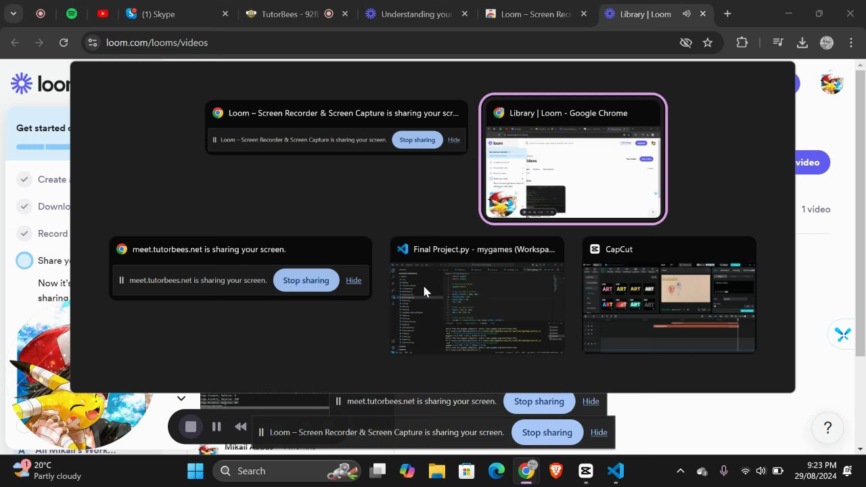Click the rewind icon in Loom recorder controls
This screenshot has height=487, width=866.
pyautogui.click(x=240, y=427)
